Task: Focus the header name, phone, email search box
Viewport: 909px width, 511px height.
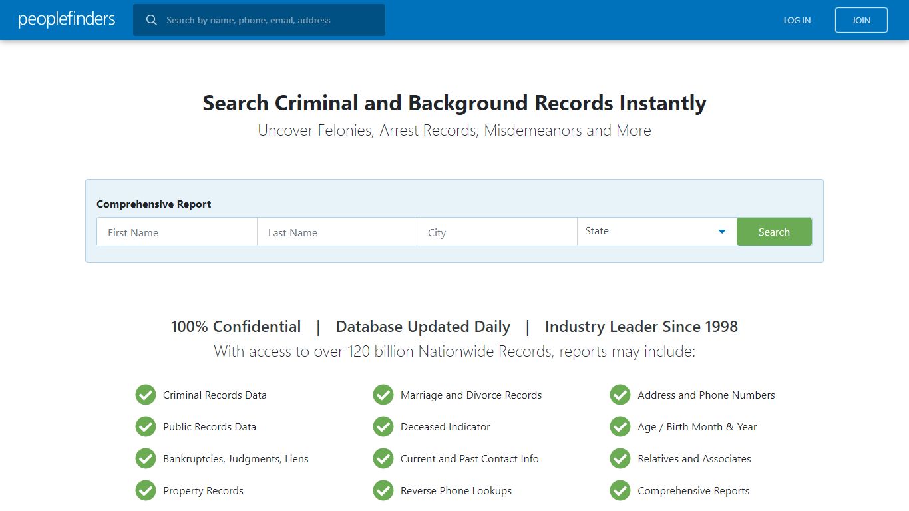Action: pos(259,20)
